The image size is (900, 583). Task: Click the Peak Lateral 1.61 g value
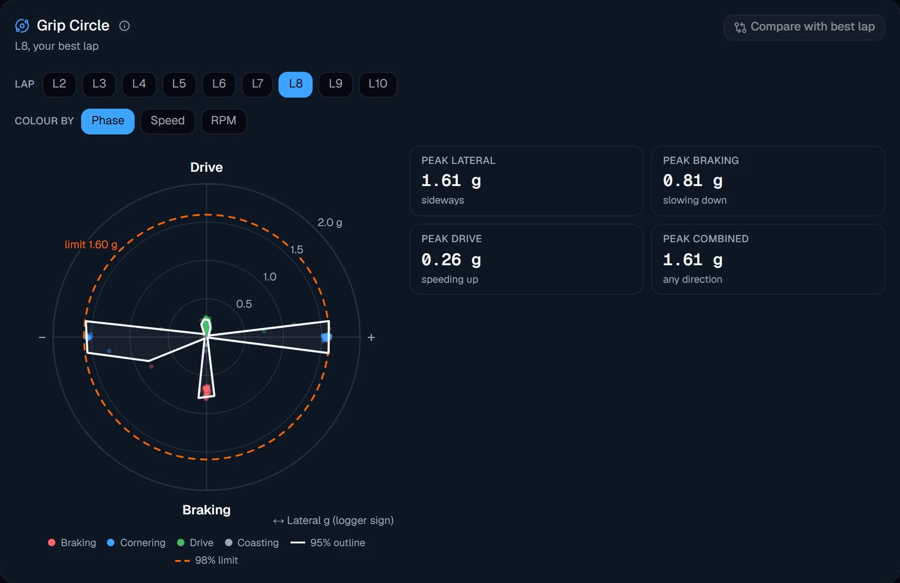click(x=451, y=181)
